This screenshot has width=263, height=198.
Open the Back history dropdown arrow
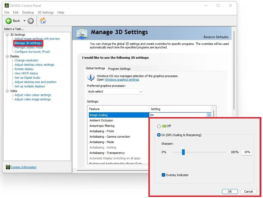pyautogui.click(x=24, y=21)
